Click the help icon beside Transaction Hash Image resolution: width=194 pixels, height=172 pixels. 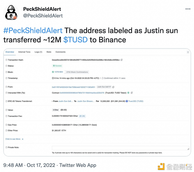6,60
